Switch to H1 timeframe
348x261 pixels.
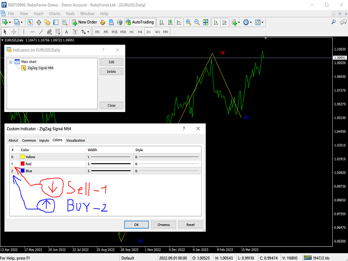tap(132, 32)
